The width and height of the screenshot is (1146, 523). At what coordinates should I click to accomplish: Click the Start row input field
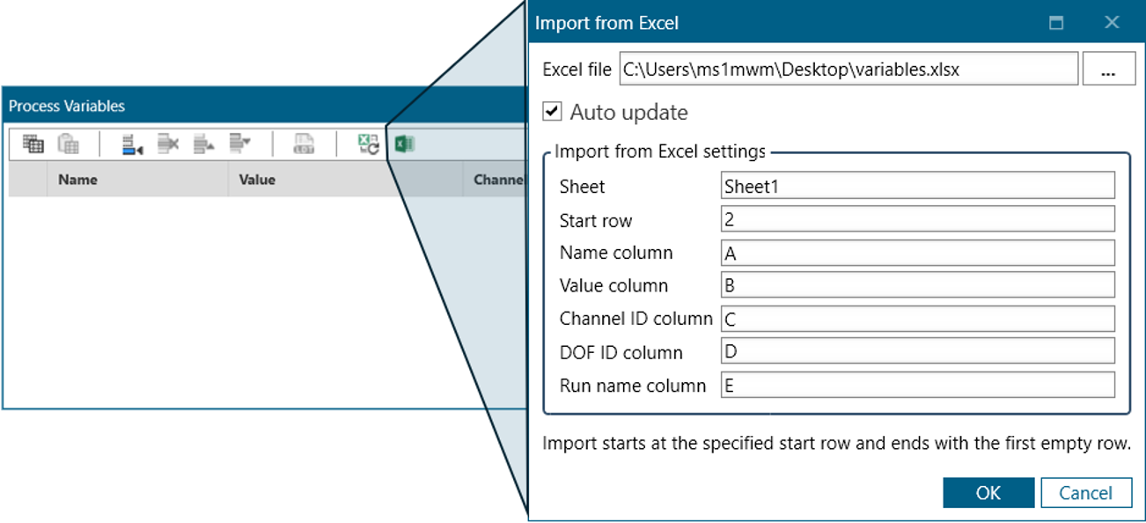[x=916, y=219]
